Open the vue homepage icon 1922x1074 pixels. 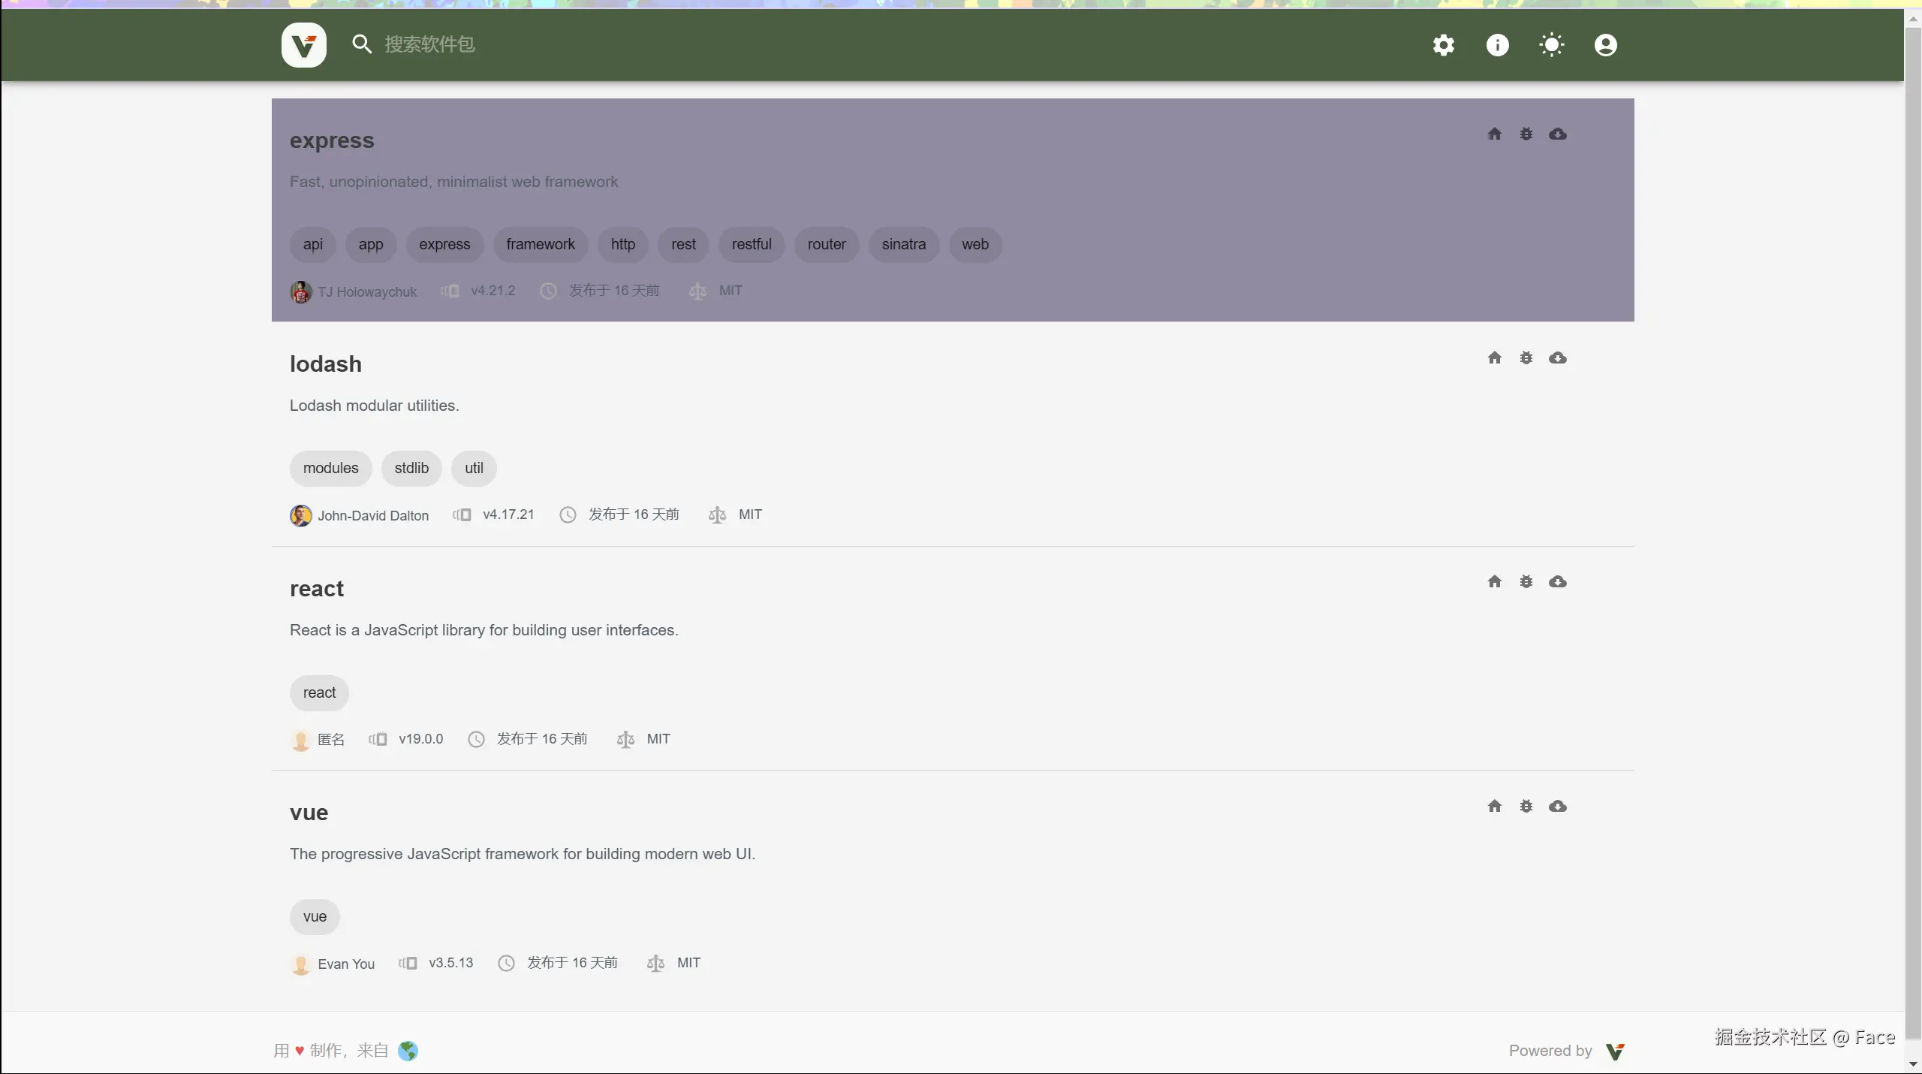1494,807
